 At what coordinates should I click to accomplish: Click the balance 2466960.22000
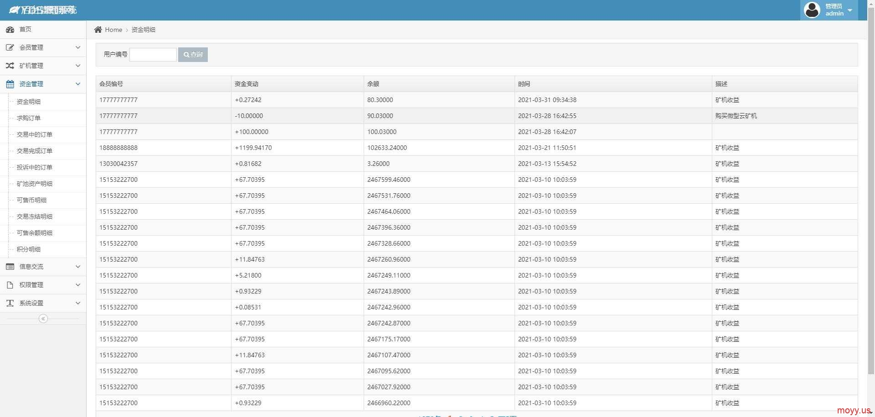389,403
